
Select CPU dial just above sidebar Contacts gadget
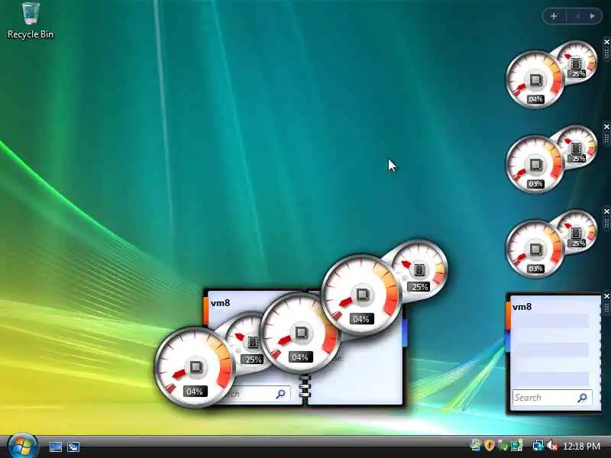[x=535, y=250]
